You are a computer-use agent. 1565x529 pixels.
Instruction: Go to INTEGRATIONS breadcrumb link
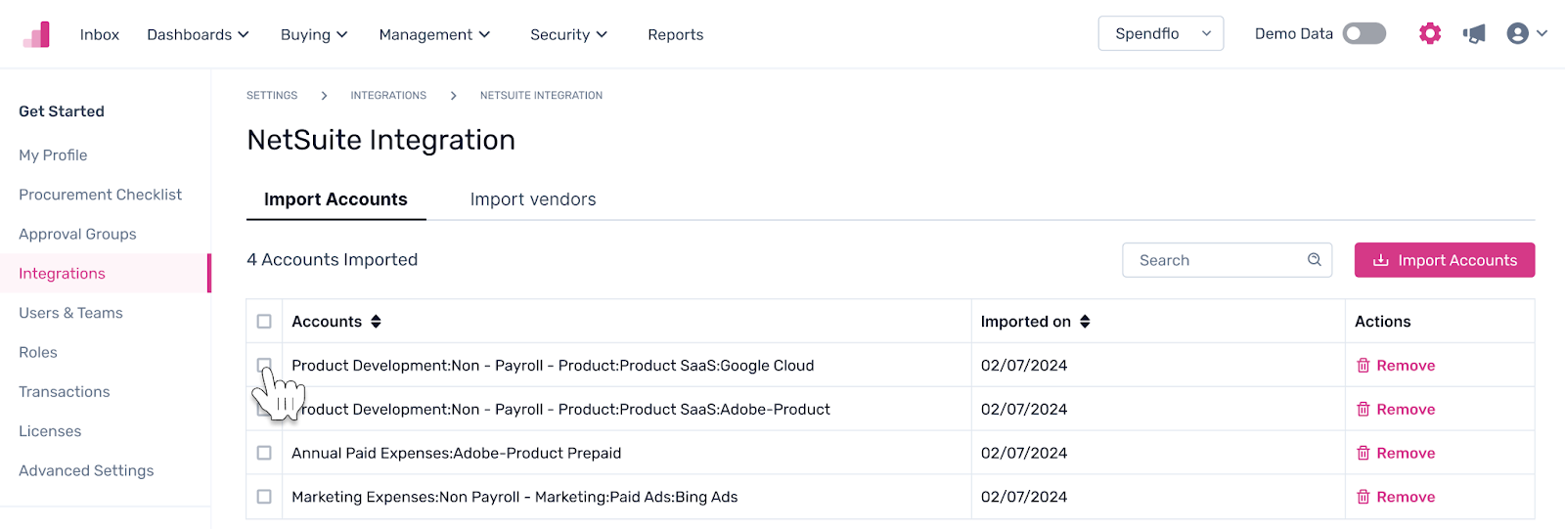[388, 96]
